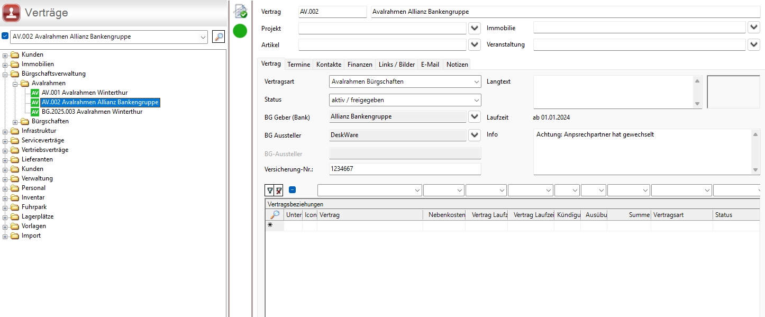Screen dimensions: 765x317
Task: Clear filters with the red-crossed funnel icon
Action: coord(278,190)
